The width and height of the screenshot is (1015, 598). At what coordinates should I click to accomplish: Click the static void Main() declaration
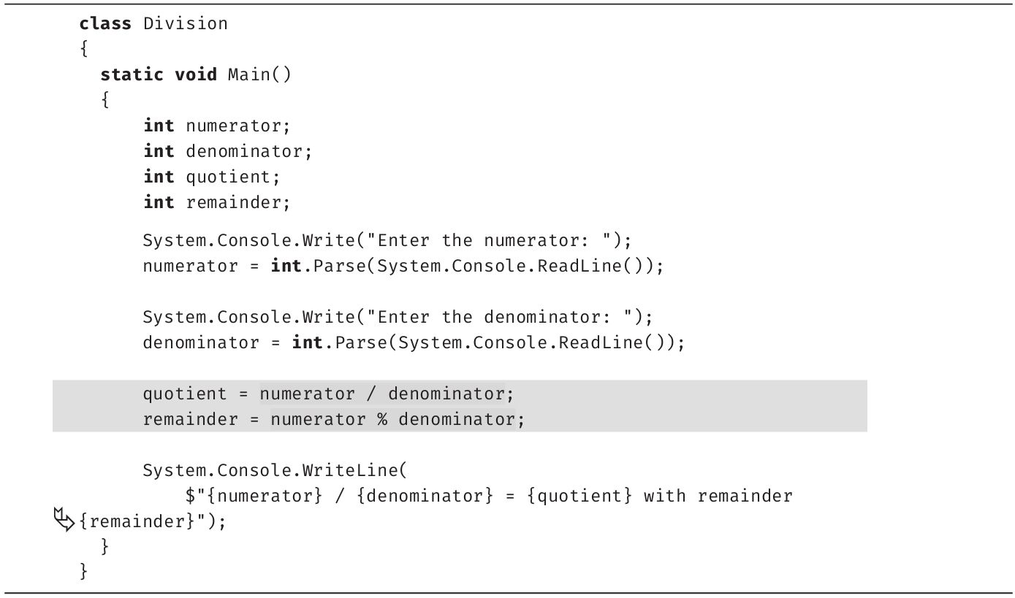point(195,74)
